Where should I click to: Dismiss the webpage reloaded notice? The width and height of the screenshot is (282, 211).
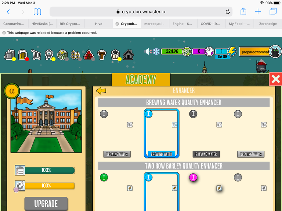pos(4,33)
